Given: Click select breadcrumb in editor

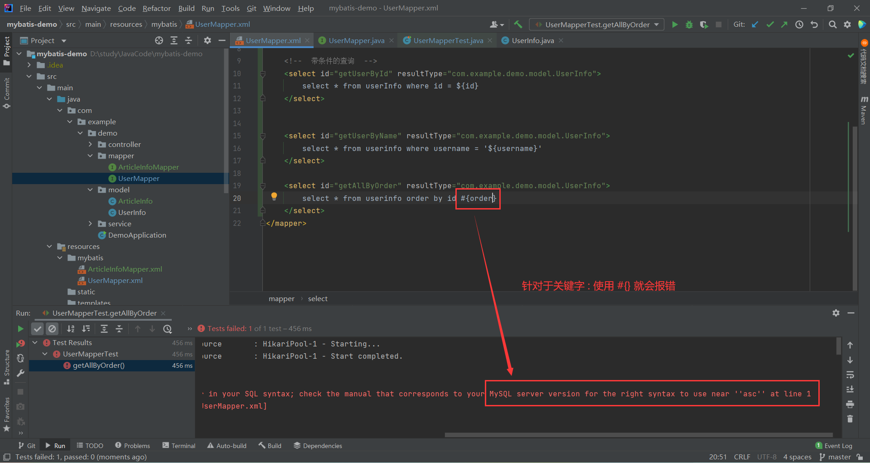Looking at the screenshot, I should [x=318, y=298].
